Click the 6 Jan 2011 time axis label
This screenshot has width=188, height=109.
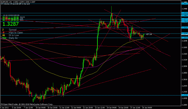[5, 108]
